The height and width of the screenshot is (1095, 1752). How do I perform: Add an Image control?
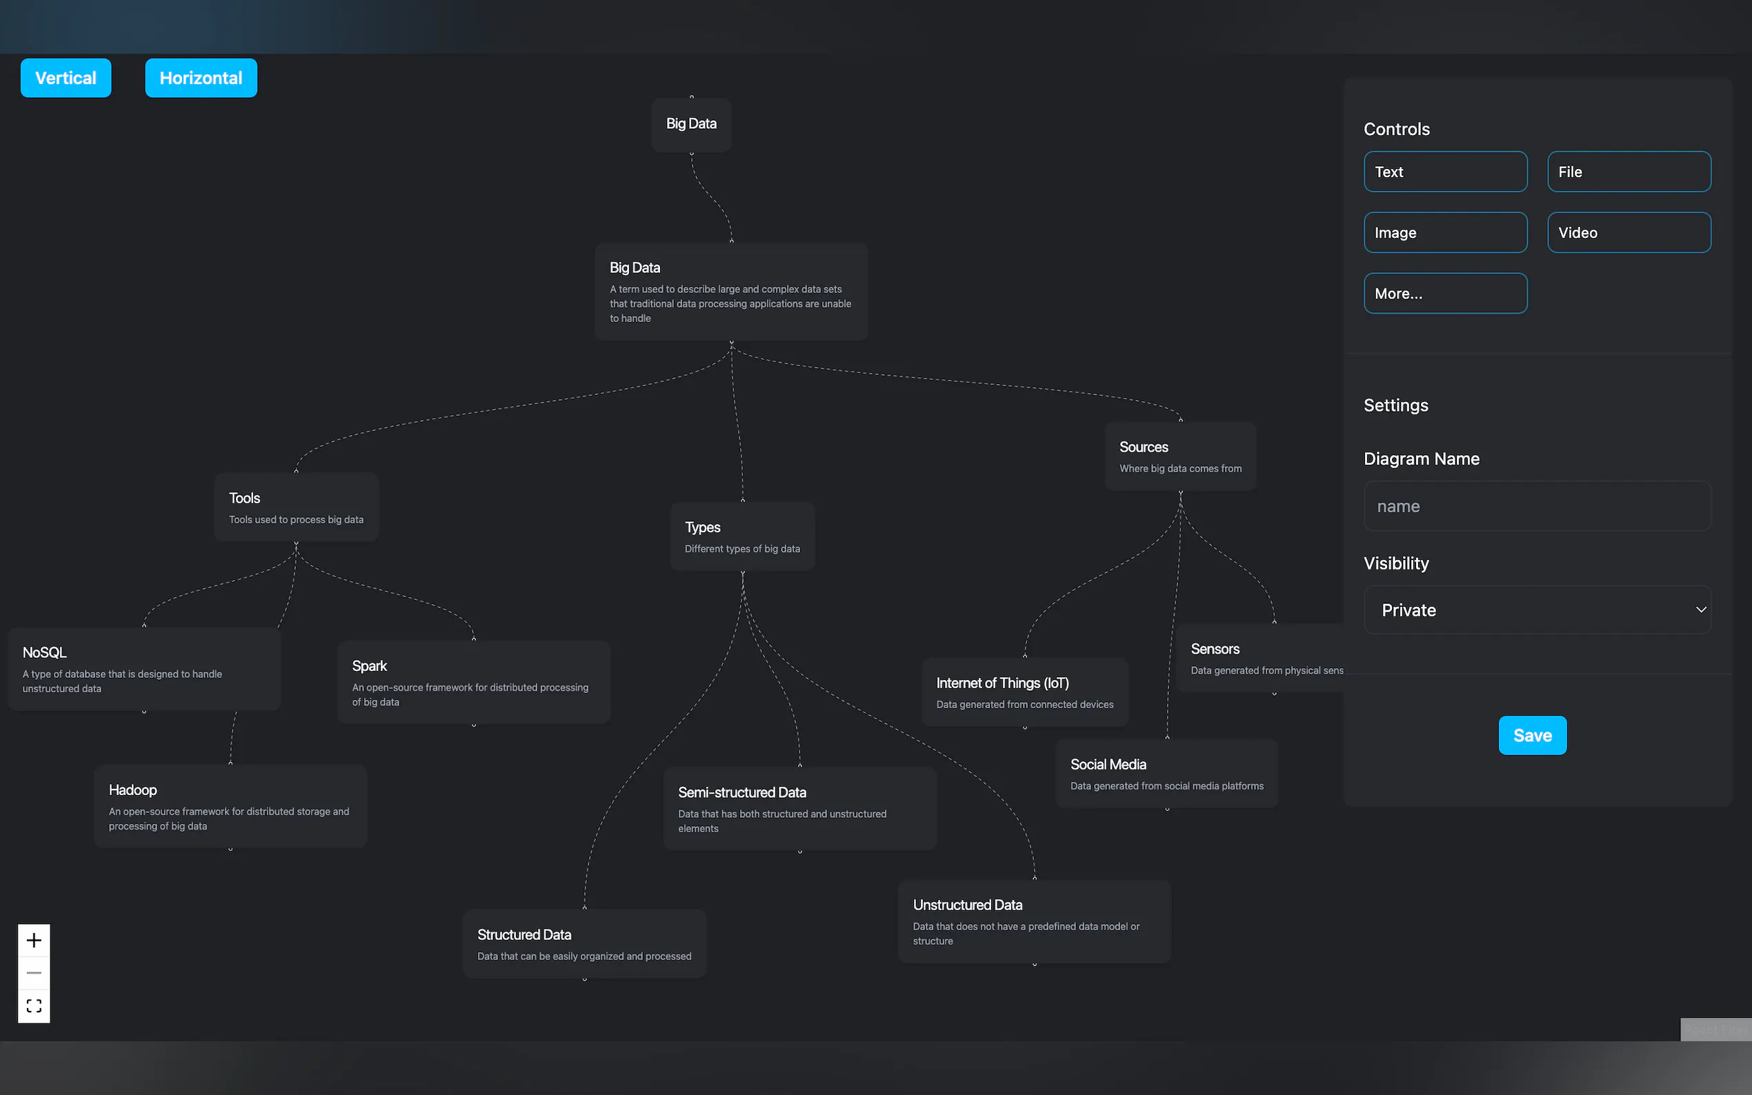[1445, 232]
